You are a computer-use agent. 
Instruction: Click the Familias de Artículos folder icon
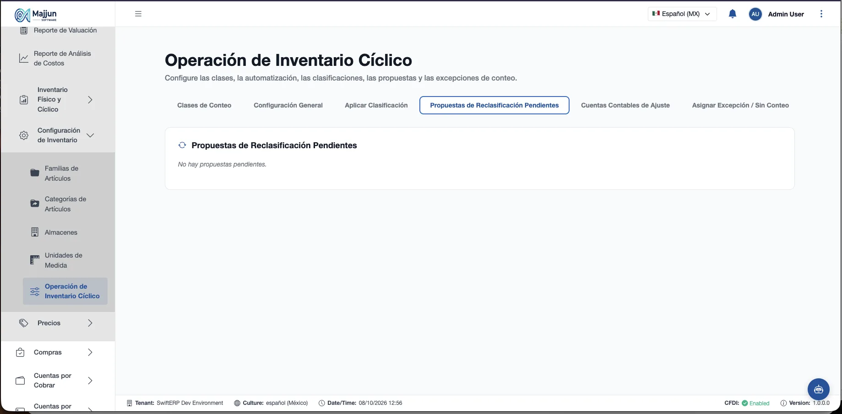coord(35,173)
